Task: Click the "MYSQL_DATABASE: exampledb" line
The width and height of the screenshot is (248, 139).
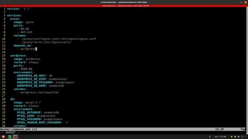Action: pos(38,112)
